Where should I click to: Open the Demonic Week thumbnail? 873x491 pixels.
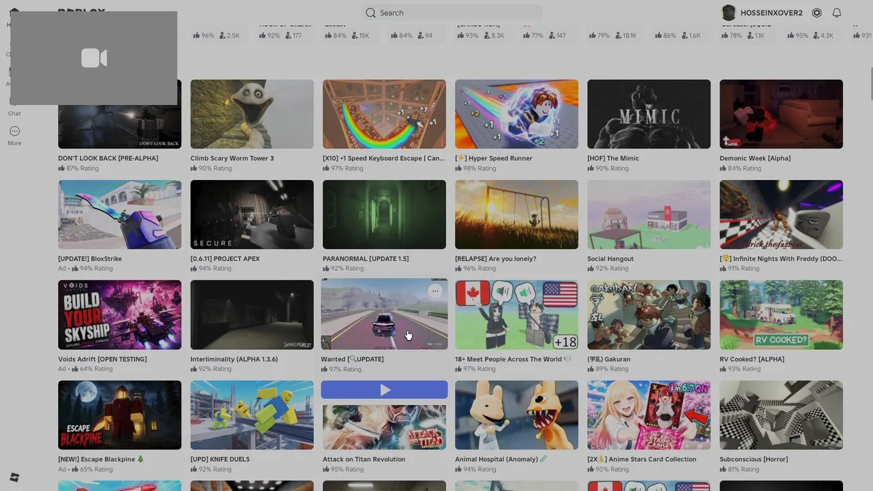pyautogui.click(x=781, y=114)
